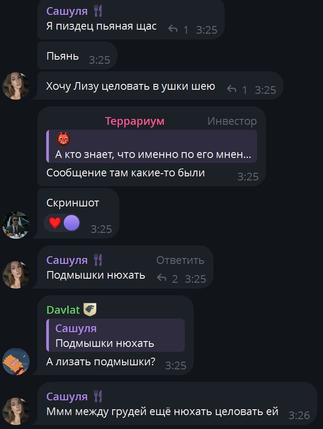Screen dimensions: 323x429
Task: Click the wolf shield badge next to Davlat
Action: (x=90, y=310)
